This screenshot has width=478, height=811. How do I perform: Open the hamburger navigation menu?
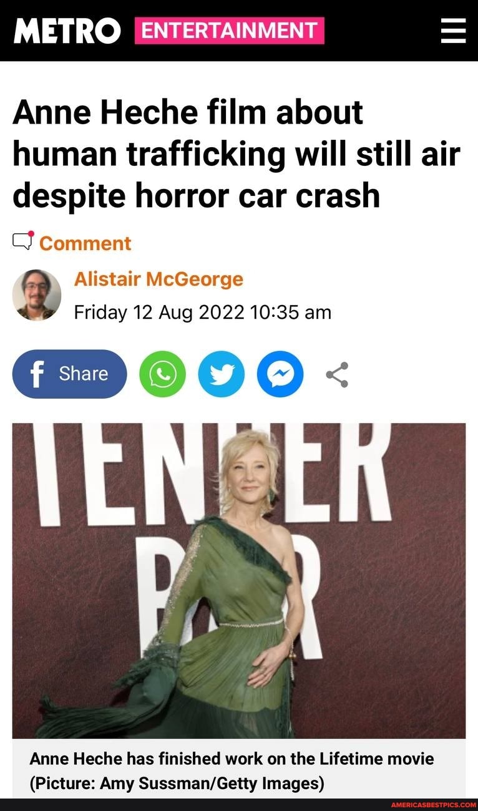coord(453,31)
